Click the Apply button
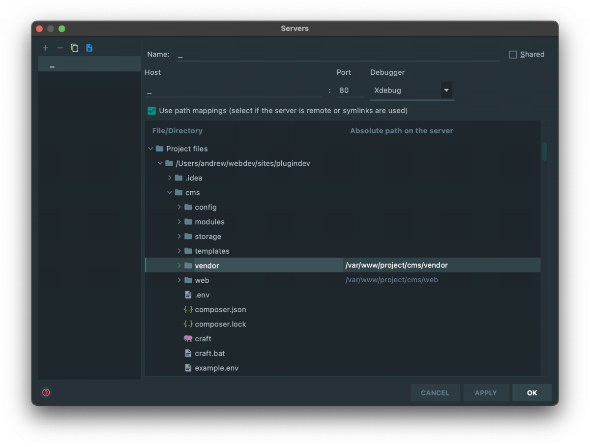 pyautogui.click(x=486, y=393)
